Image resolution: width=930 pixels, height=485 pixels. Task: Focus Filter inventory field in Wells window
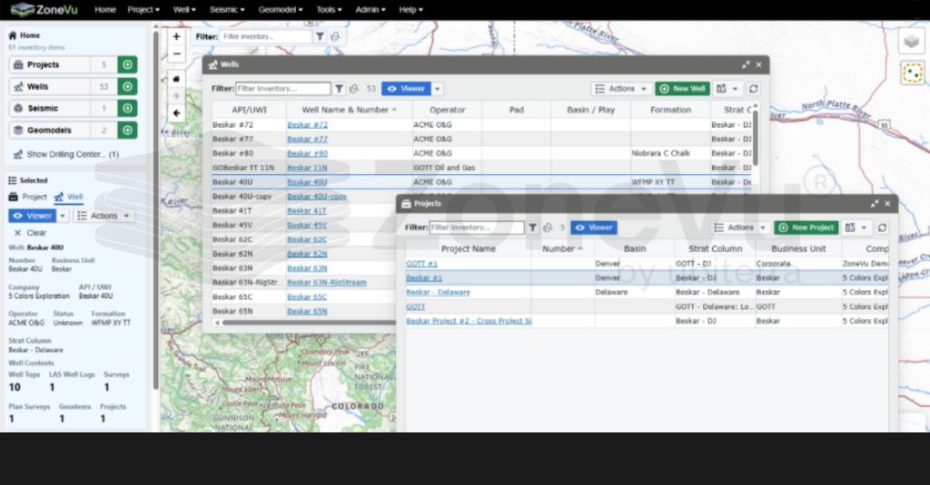[283, 89]
